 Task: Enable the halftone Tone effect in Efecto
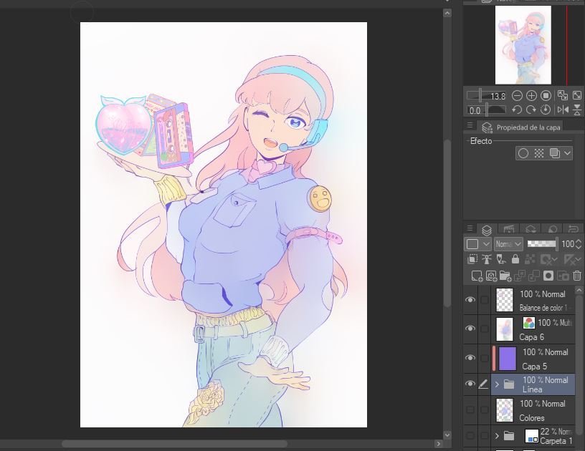[538, 153]
